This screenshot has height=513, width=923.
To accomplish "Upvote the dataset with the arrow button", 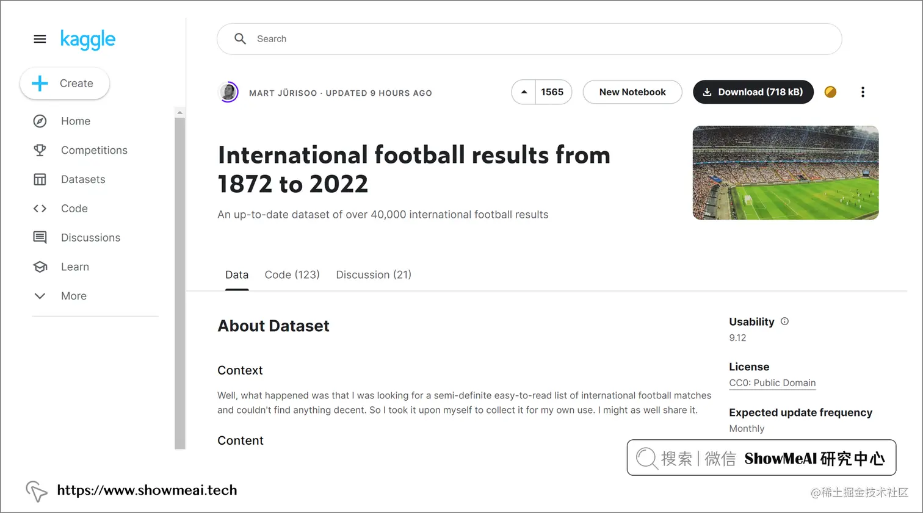I will [524, 92].
